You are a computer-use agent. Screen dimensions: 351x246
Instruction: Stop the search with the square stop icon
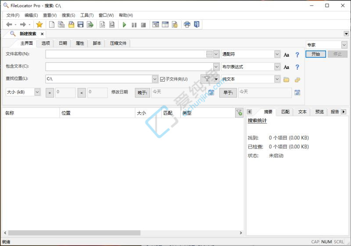pos(143,25)
